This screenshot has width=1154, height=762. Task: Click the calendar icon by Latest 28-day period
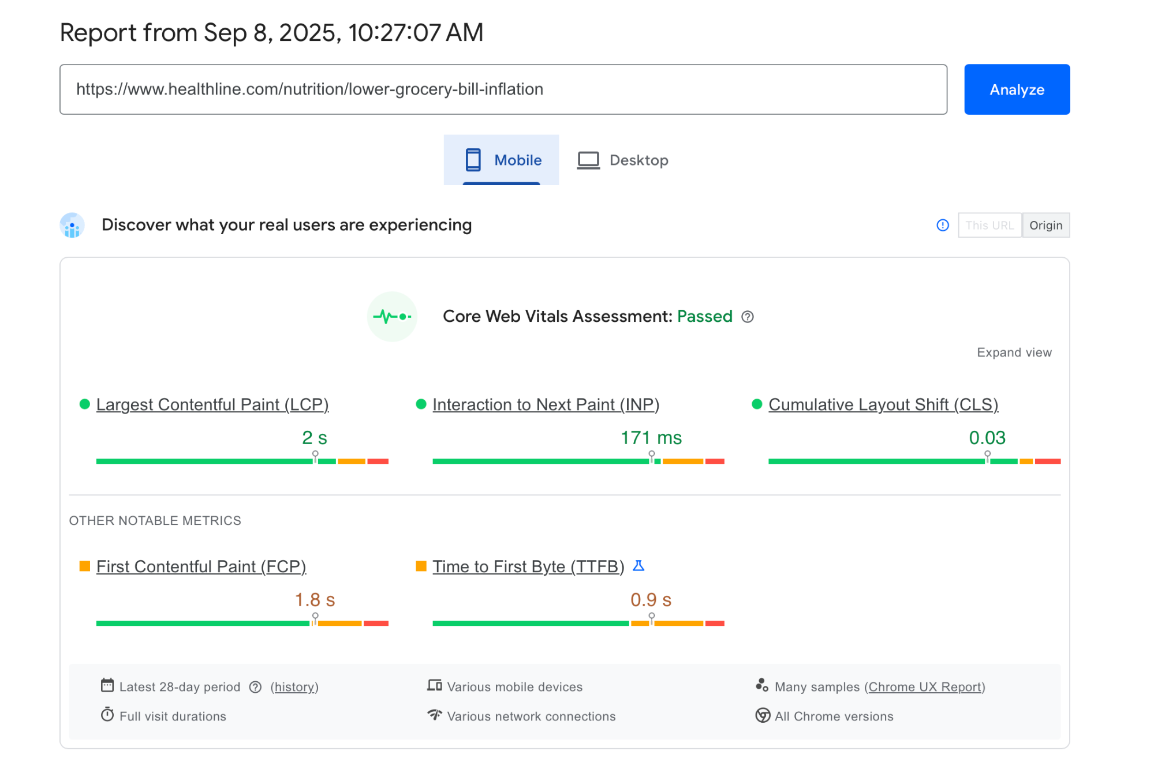[107, 685]
